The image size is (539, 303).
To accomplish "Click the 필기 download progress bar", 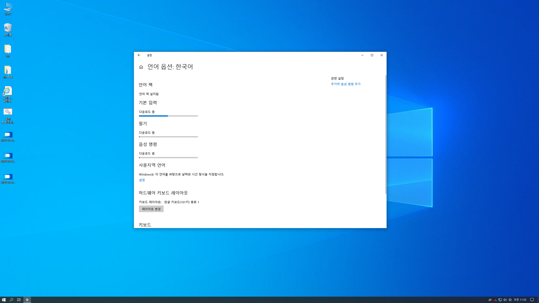I will click(168, 137).
